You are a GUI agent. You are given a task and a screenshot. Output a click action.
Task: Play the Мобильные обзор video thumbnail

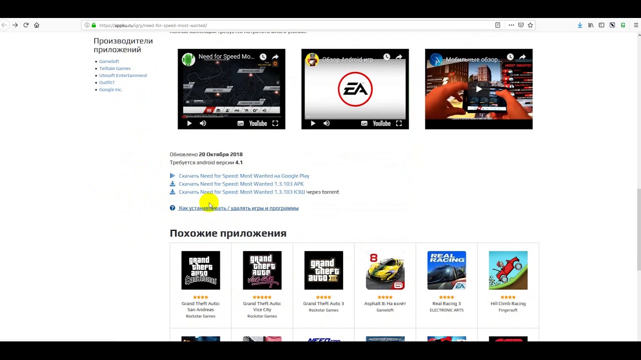point(479,89)
